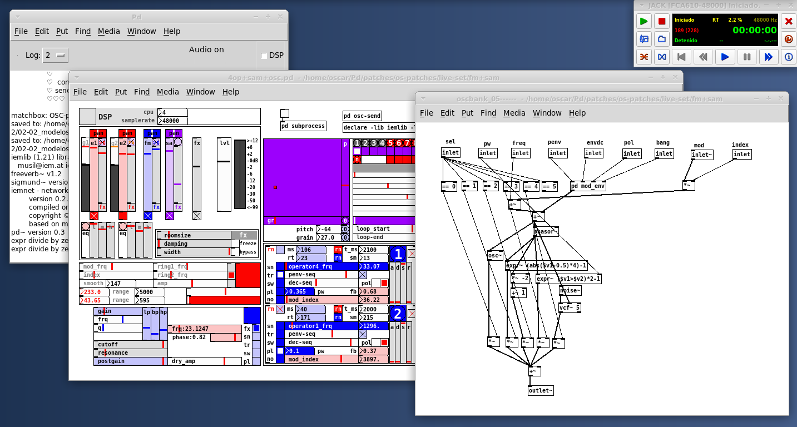Viewport: 797px width, 427px height.
Task: Open the Log level dropdown
Action: pos(56,55)
